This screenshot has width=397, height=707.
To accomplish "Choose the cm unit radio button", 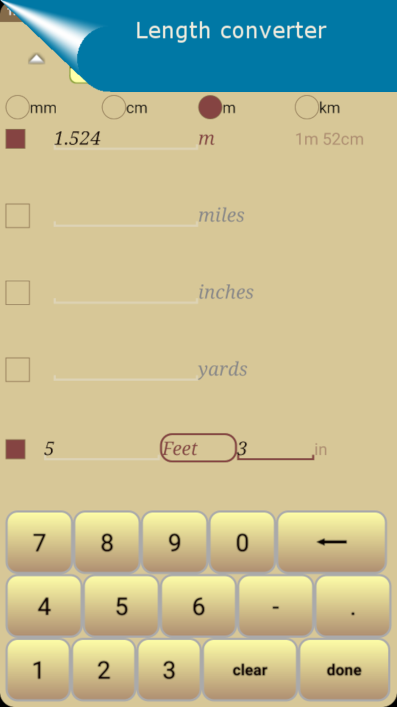I will point(114,107).
